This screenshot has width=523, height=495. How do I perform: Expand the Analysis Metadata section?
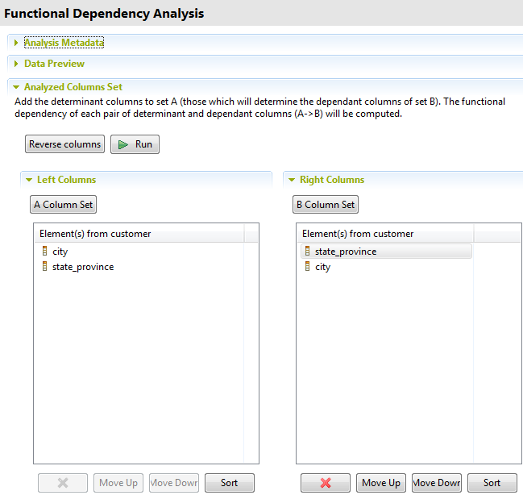click(17, 43)
